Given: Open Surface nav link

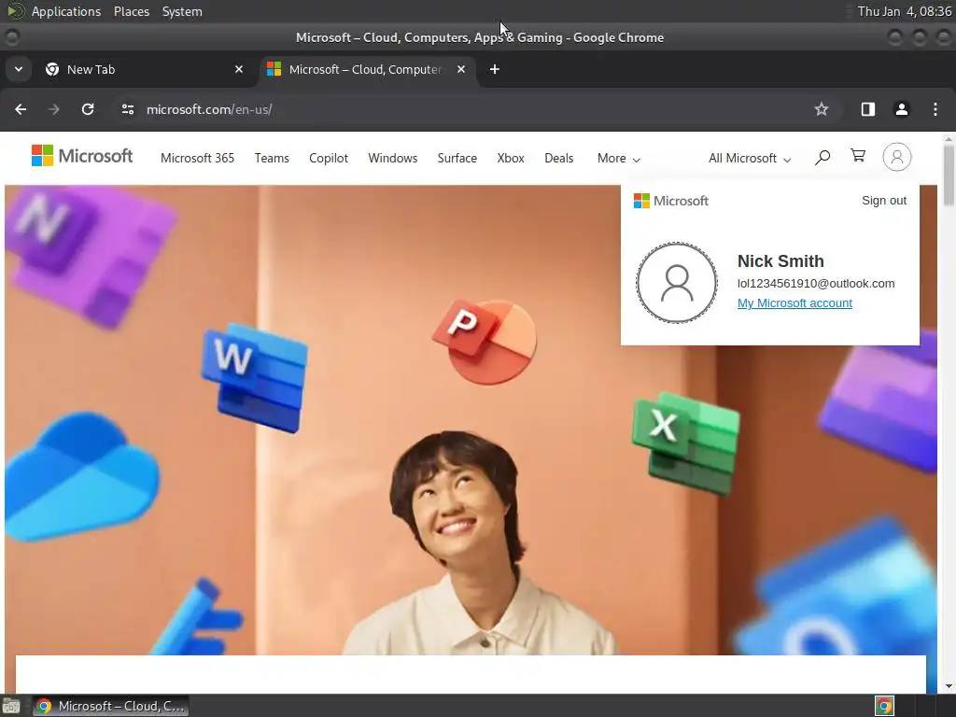Looking at the screenshot, I should (457, 158).
